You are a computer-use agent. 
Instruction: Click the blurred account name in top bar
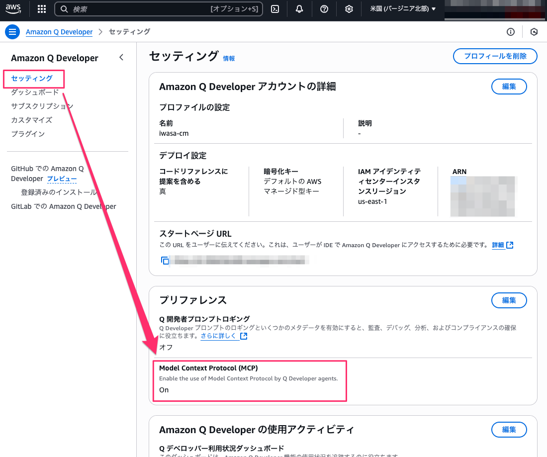(495, 10)
